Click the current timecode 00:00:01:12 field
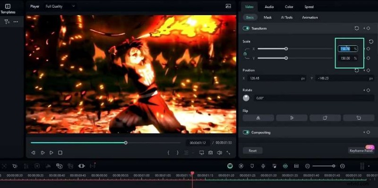This screenshot has height=188, width=378. [x=198, y=143]
